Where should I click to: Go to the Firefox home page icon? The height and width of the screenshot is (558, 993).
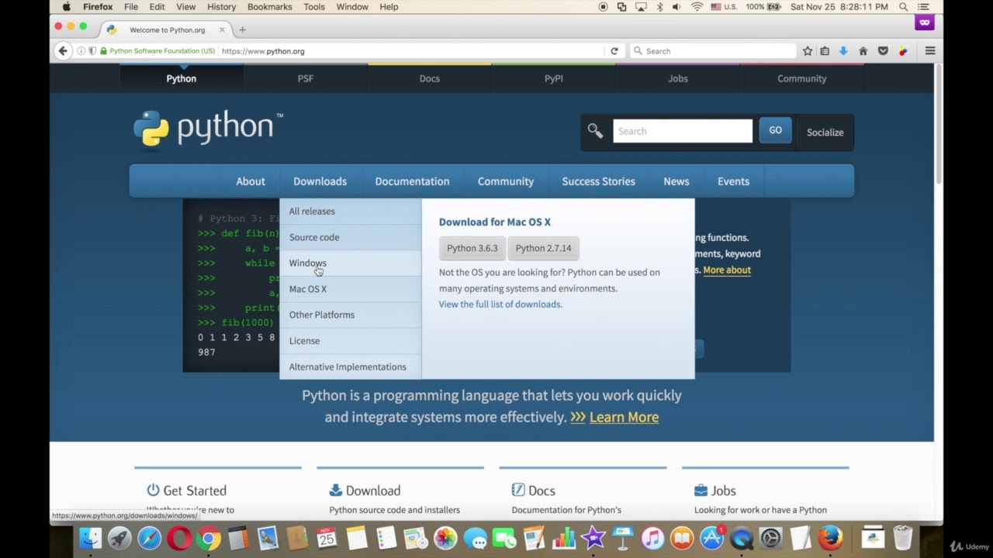tap(863, 51)
